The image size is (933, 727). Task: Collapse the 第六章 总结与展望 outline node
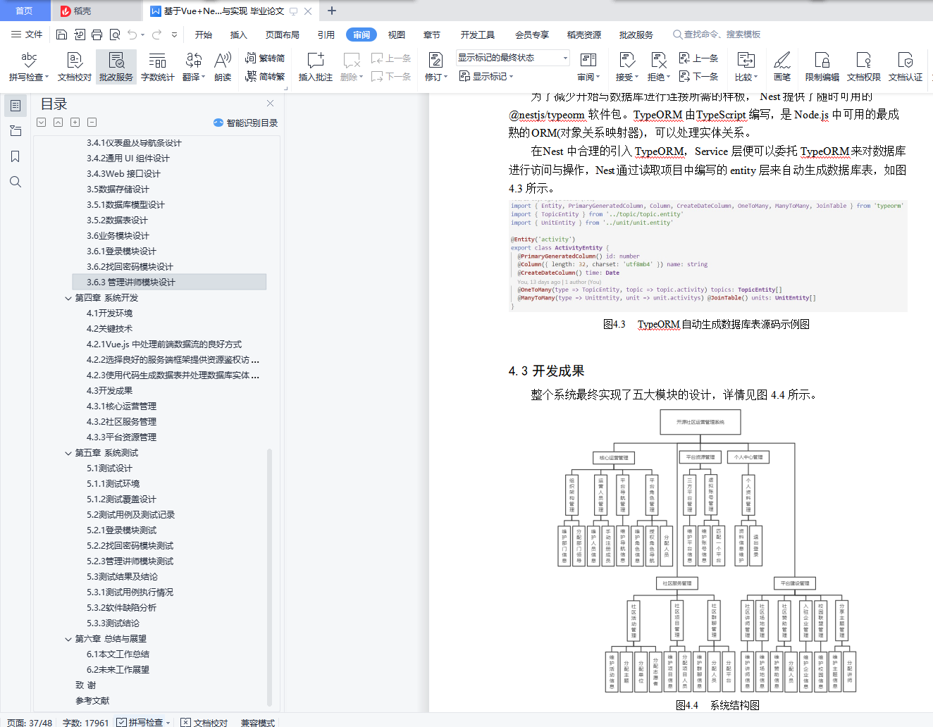(x=68, y=639)
